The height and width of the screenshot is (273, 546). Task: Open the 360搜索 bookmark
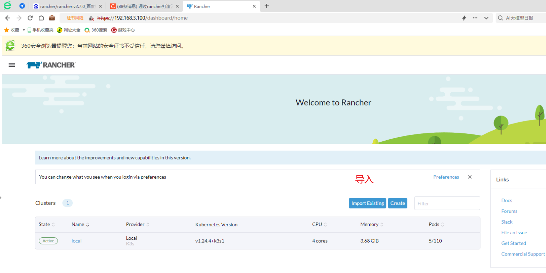(x=96, y=30)
